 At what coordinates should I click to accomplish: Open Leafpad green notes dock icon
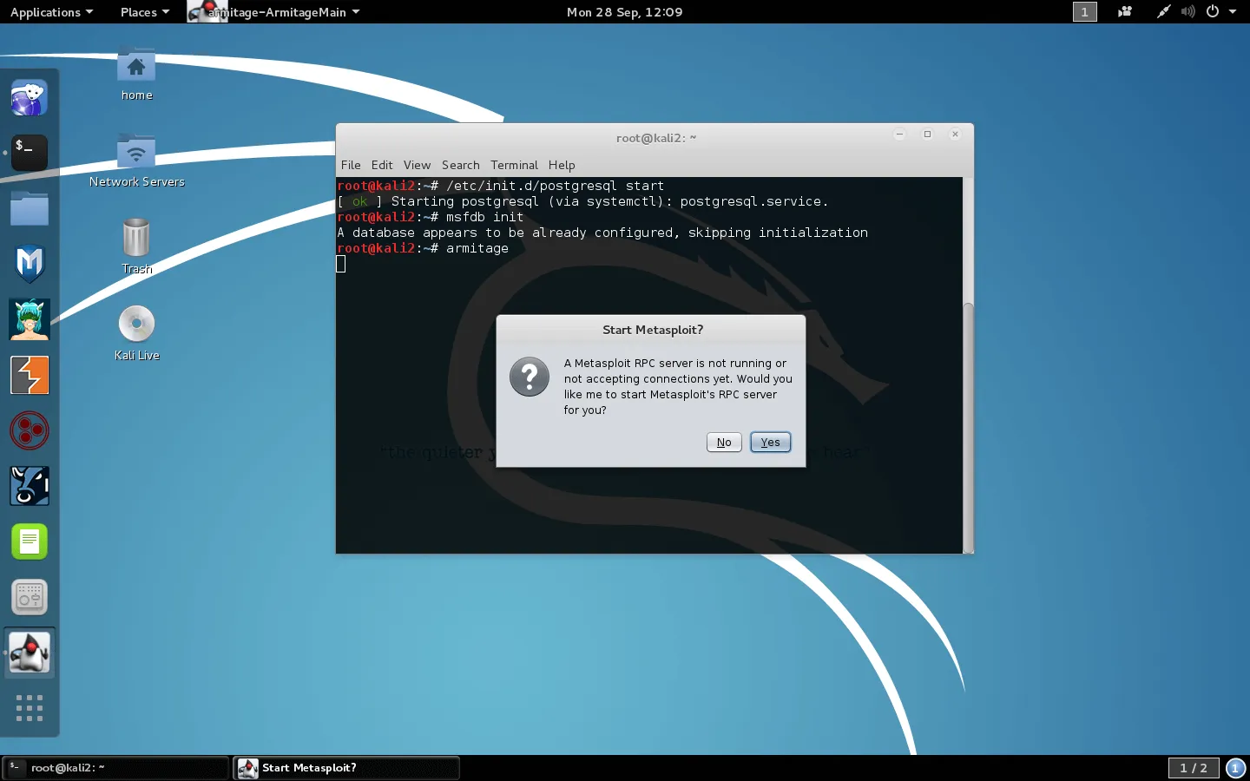(30, 542)
